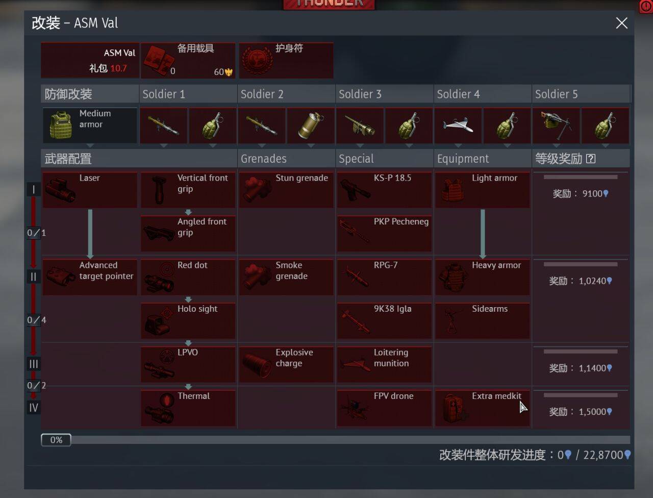Open the 等级奖励 help question mark
This screenshot has height=498, width=653.
point(591,159)
